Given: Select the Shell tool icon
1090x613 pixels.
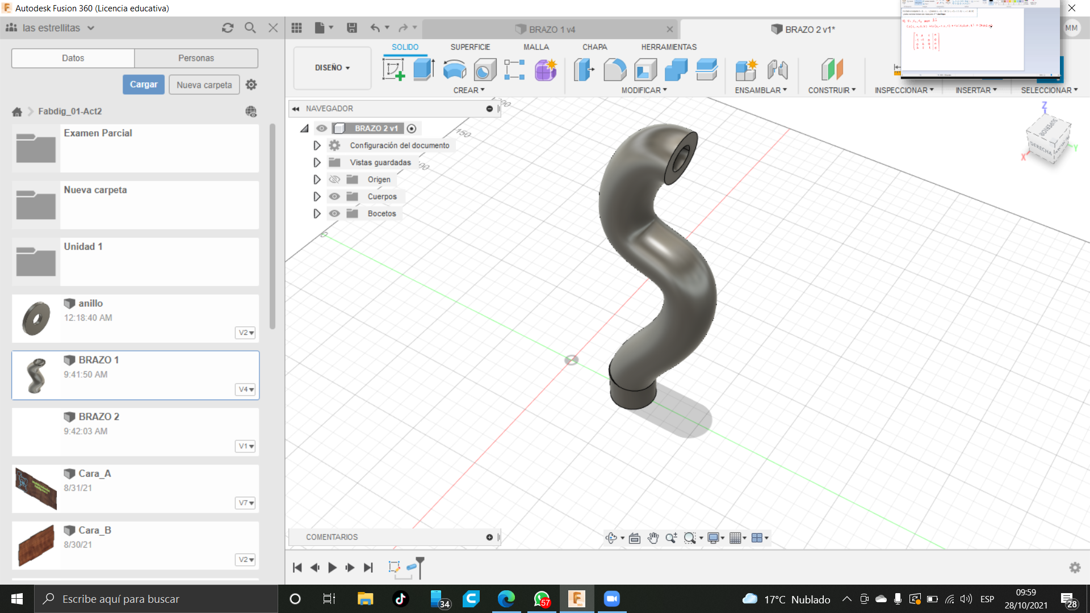Looking at the screenshot, I should (645, 70).
